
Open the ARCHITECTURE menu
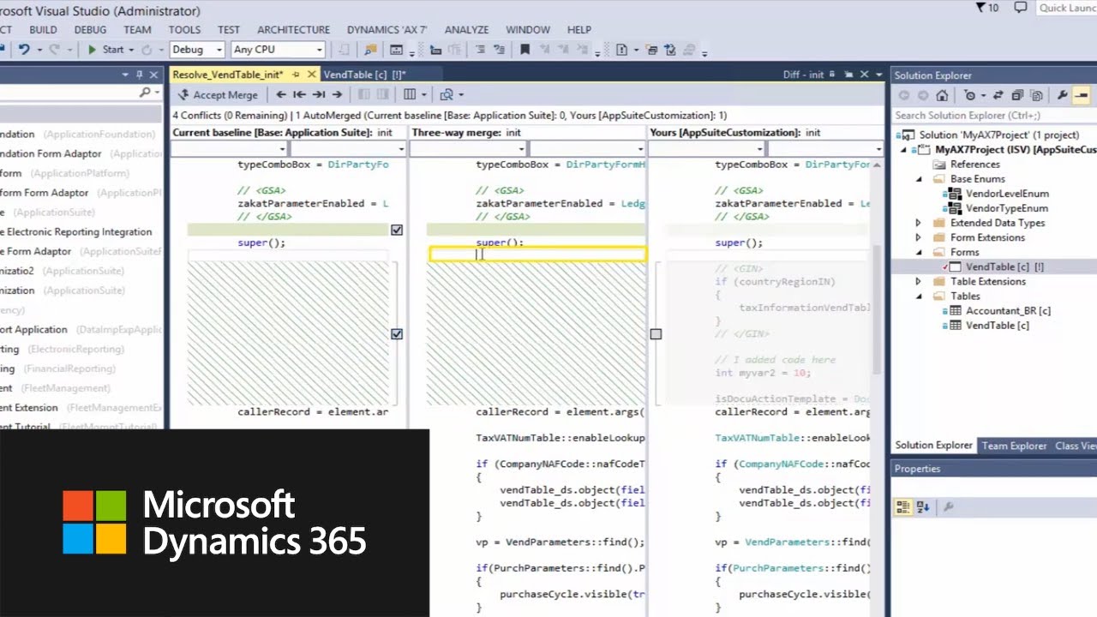coord(293,29)
